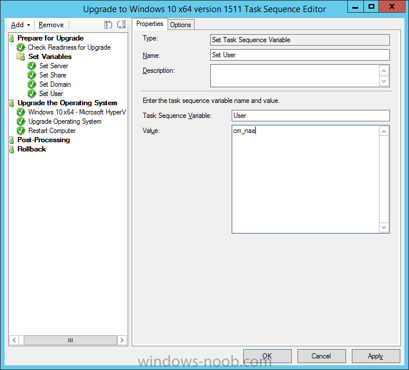The image size is (409, 370).
Task: Select Check Readiness for Upgrade step
Action: [x=69, y=47]
